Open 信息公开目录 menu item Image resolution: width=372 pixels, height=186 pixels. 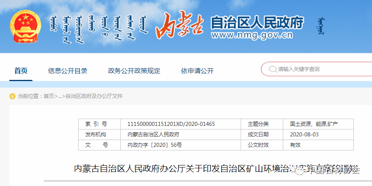[68, 71]
